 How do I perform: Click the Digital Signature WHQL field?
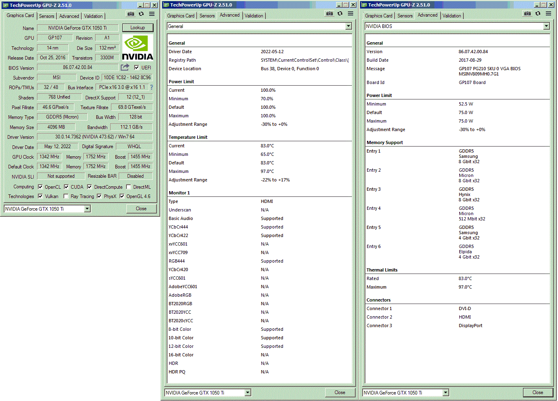tap(134, 147)
